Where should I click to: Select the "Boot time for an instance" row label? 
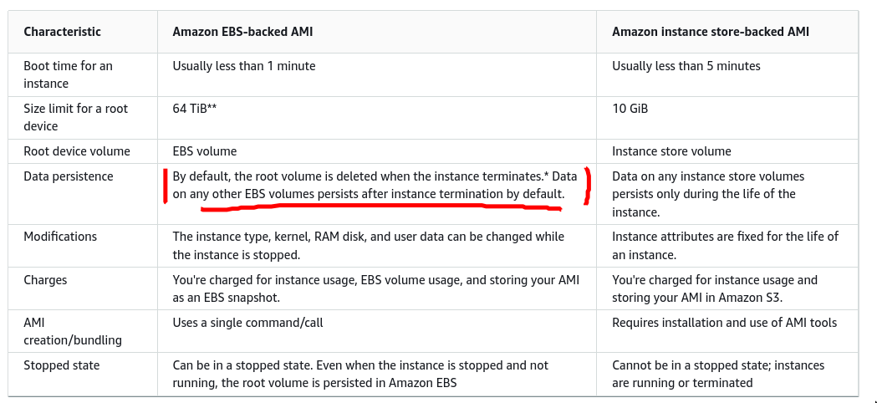click(68, 74)
